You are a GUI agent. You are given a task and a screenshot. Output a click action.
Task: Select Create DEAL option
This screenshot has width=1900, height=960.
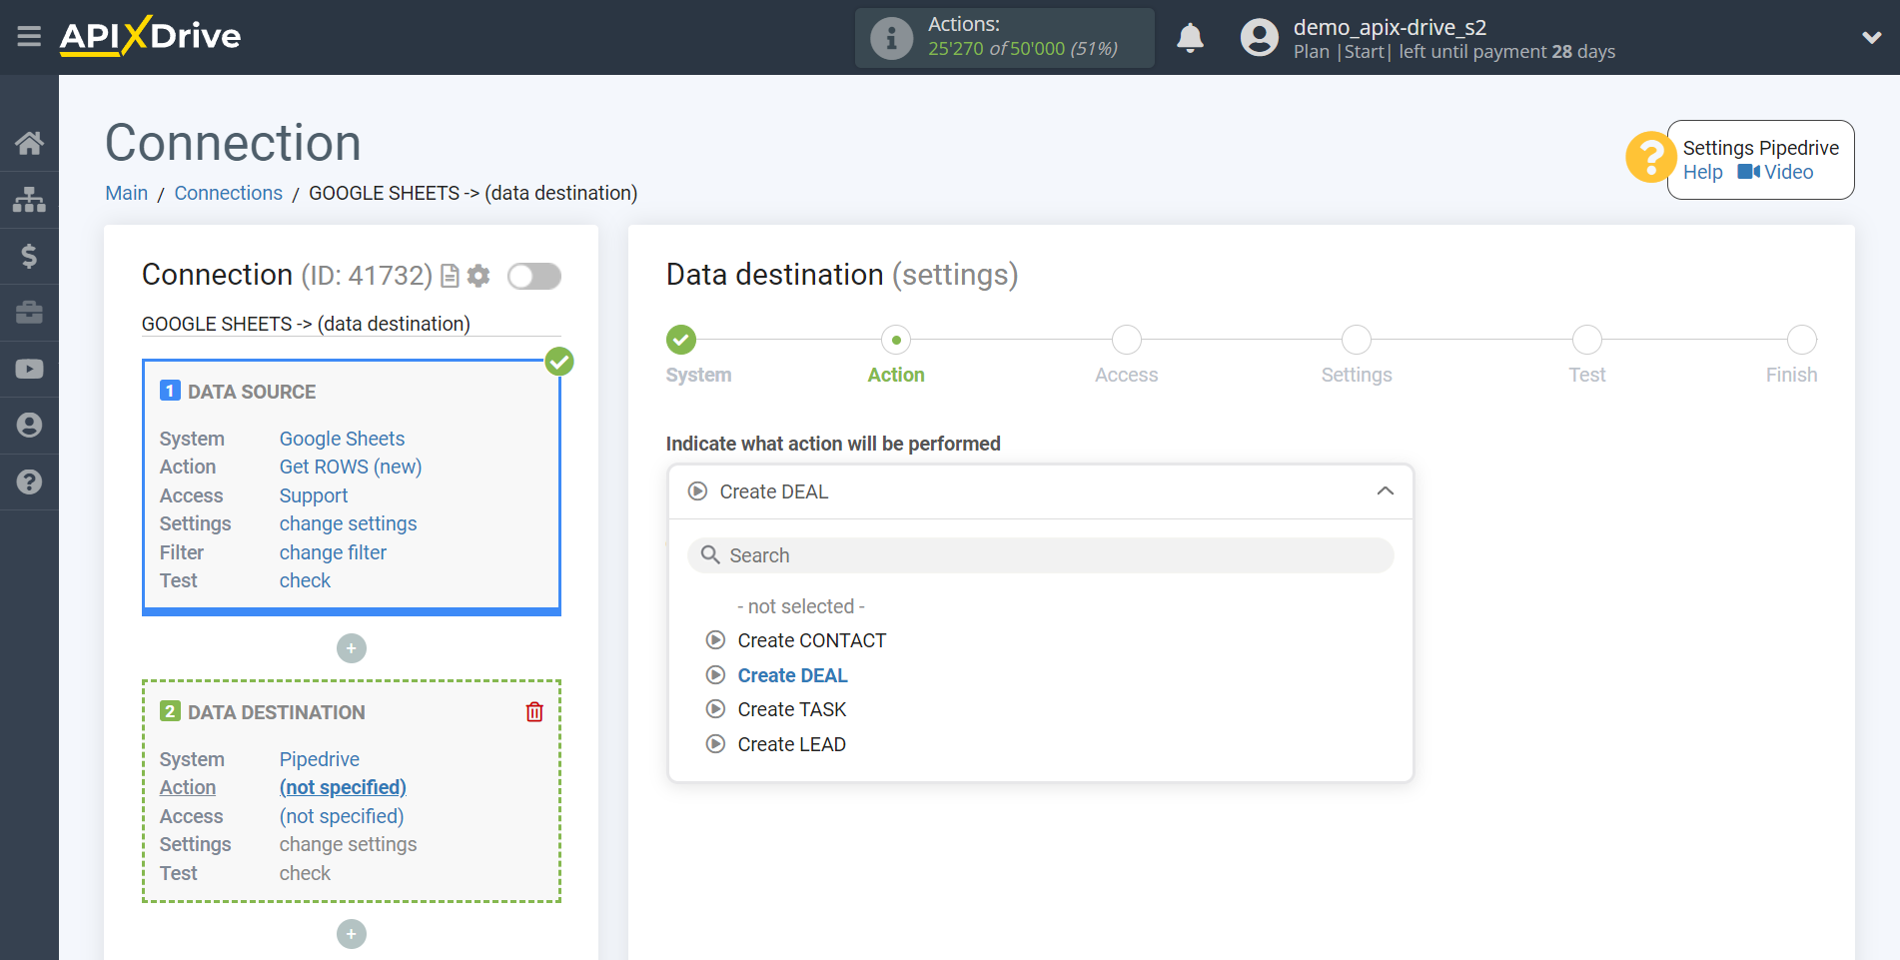792,675
